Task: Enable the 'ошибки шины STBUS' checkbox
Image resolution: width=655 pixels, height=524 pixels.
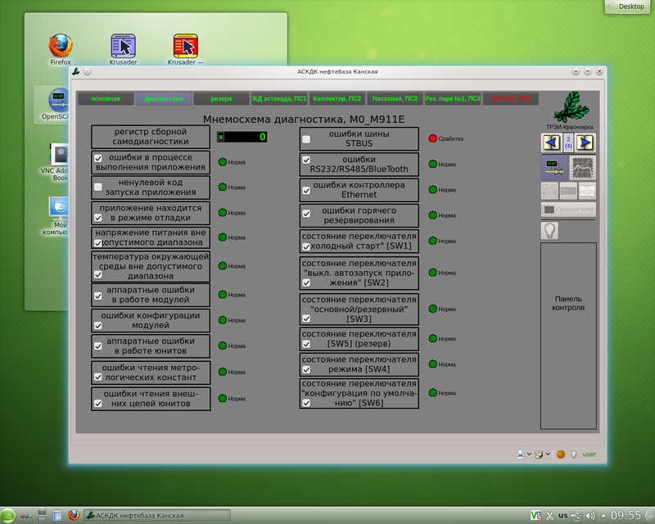Action: coord(306,139)
